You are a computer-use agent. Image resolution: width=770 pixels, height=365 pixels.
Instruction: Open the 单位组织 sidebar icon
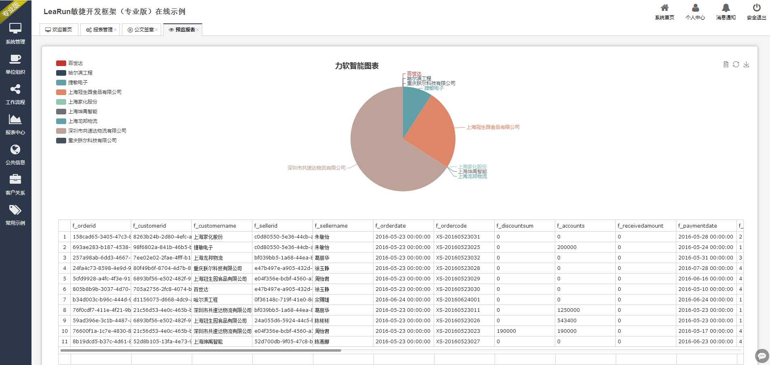[x=15, y=59]
